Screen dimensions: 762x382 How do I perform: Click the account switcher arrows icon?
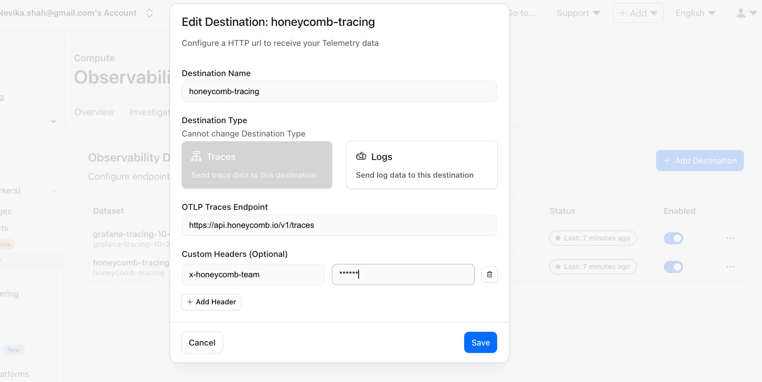149,13
